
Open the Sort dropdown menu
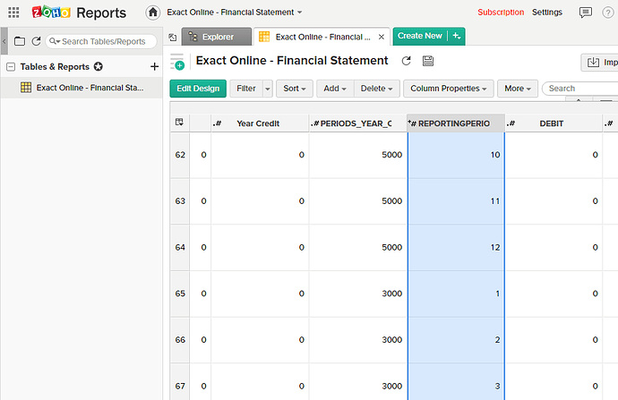pos(295,89)
